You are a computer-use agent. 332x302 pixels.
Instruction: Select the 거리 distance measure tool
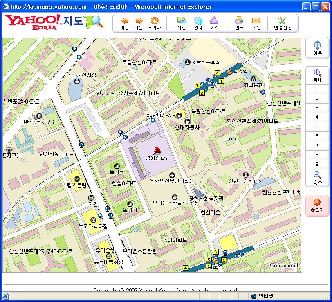point(214,21)
